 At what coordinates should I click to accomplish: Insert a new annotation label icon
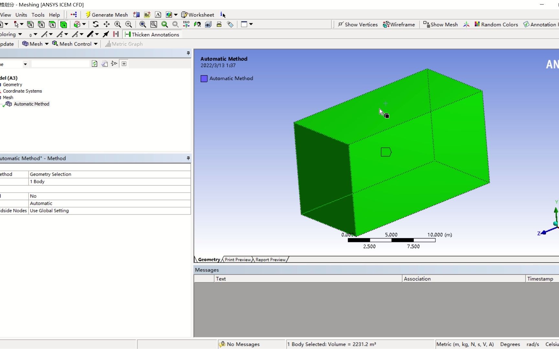pos(147,15)
